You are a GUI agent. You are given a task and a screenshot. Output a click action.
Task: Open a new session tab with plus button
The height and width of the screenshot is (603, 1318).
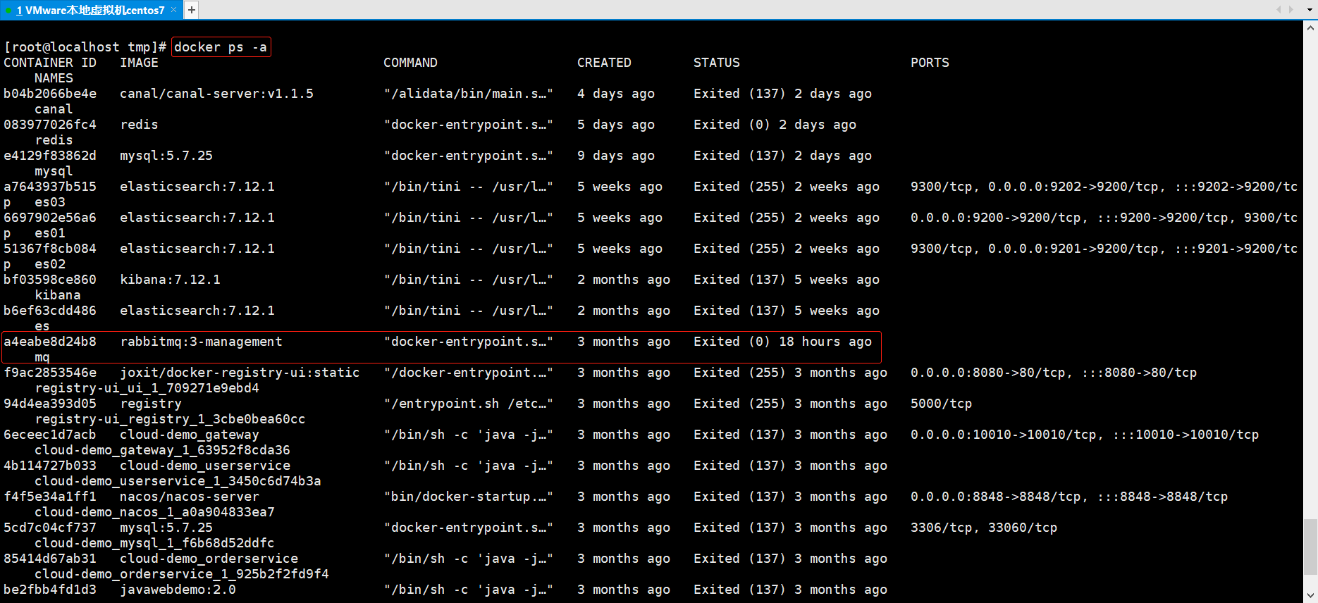[191, 10]
